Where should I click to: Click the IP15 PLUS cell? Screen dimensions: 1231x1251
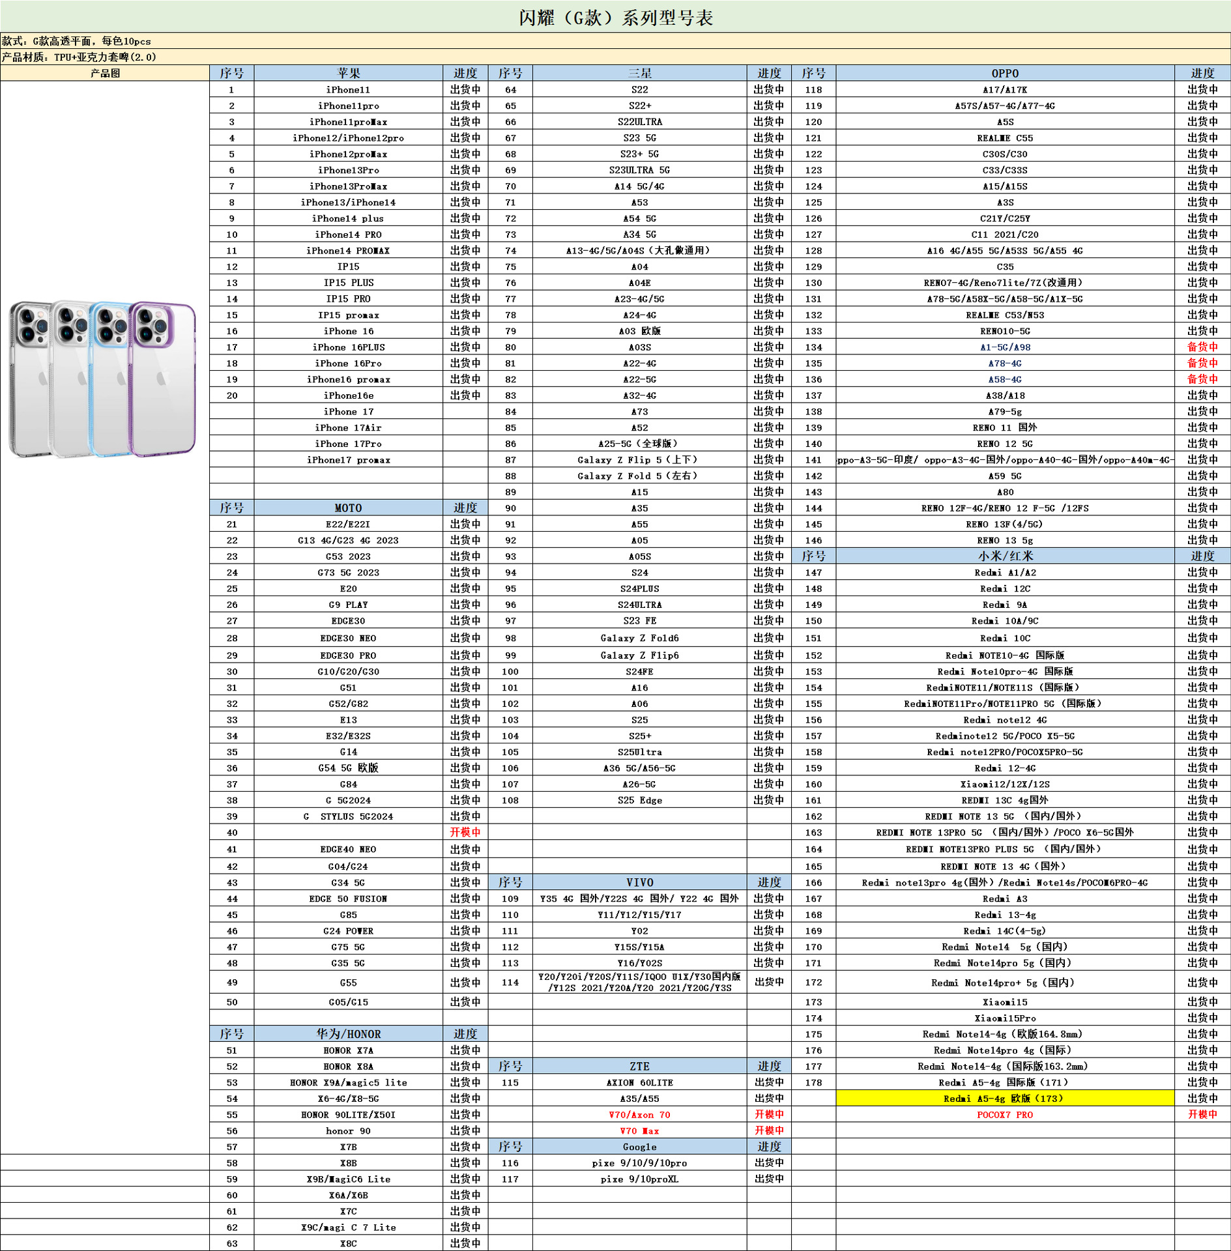pyautogui.click(x=349, y=283)
